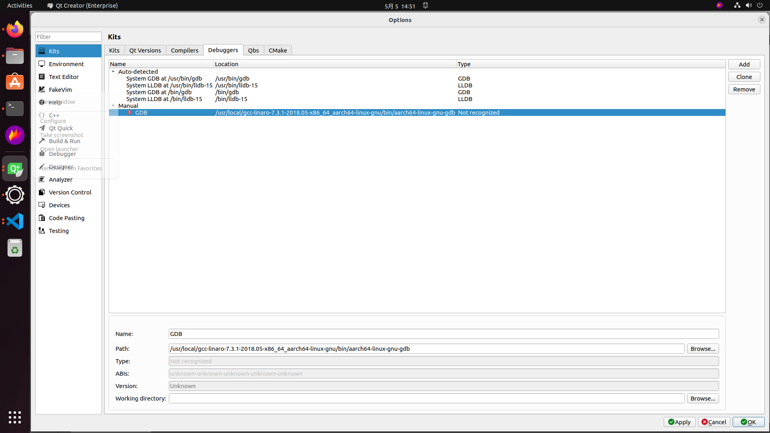The width and height of the screenshot is (770, 433).
Task: Select System GDB at /usr/bin/gdb entry
Action: (x=164, y=79)
